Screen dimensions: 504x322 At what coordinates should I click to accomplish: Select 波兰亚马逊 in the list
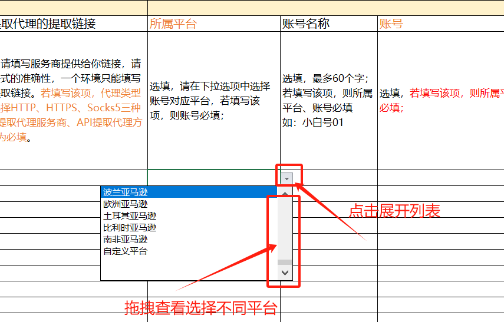pyautogui.click(x=189, y=192)
